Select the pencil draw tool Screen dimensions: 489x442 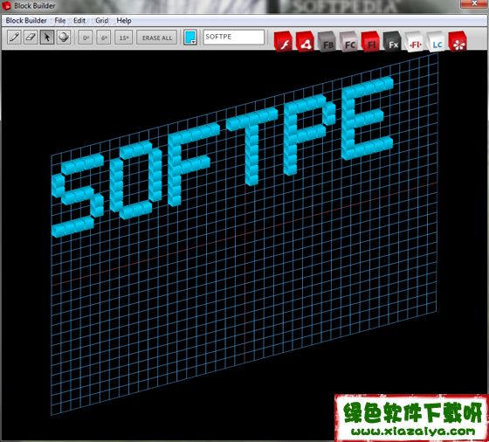14,38
